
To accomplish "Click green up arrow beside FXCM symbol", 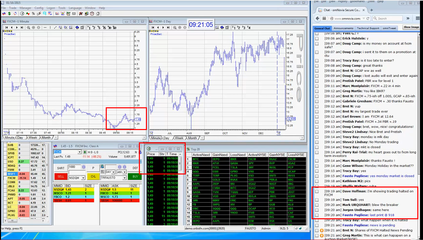I will click(x=85, y=152).
